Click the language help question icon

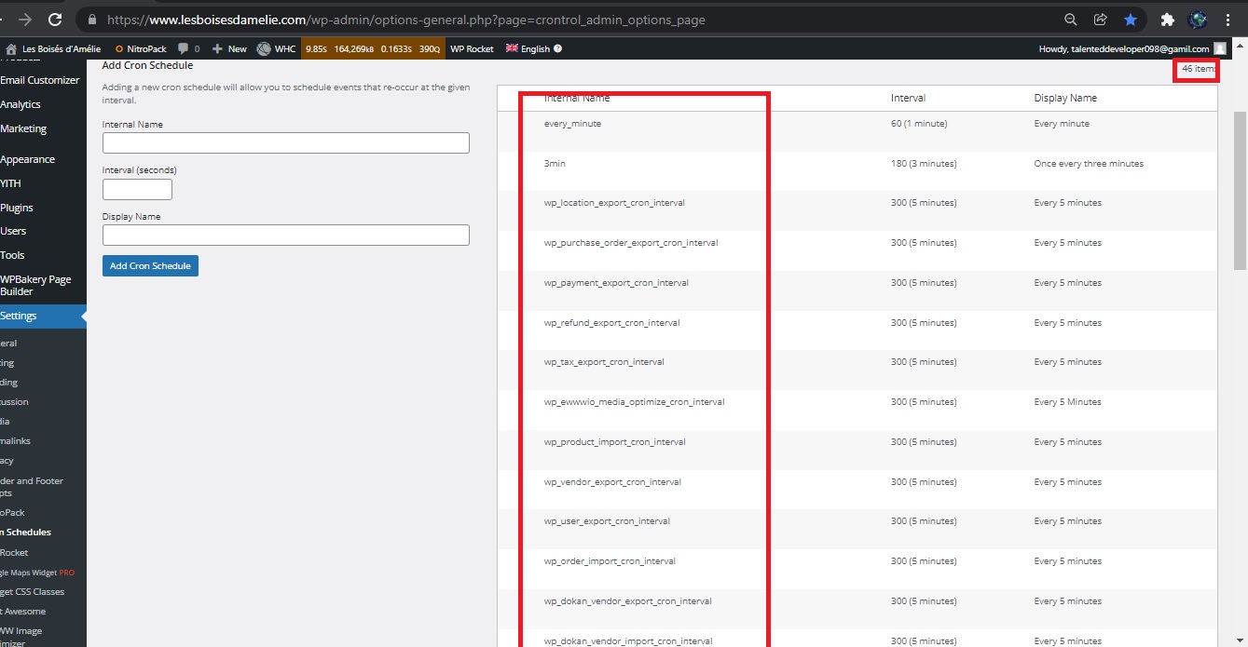tap(558, 48)
